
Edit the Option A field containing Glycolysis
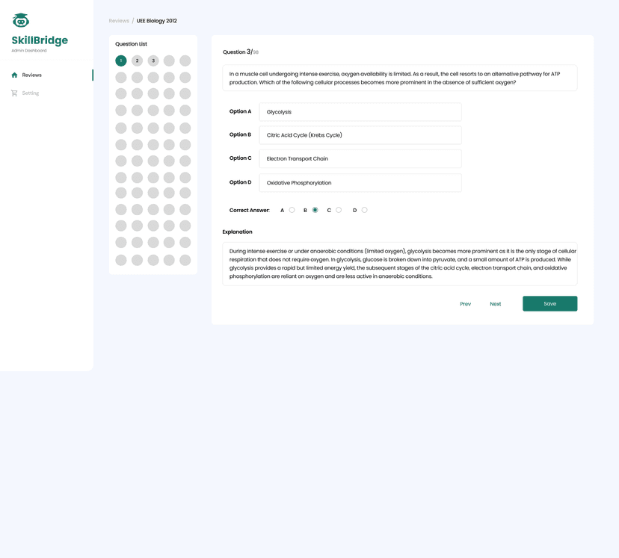coord(360,112)
